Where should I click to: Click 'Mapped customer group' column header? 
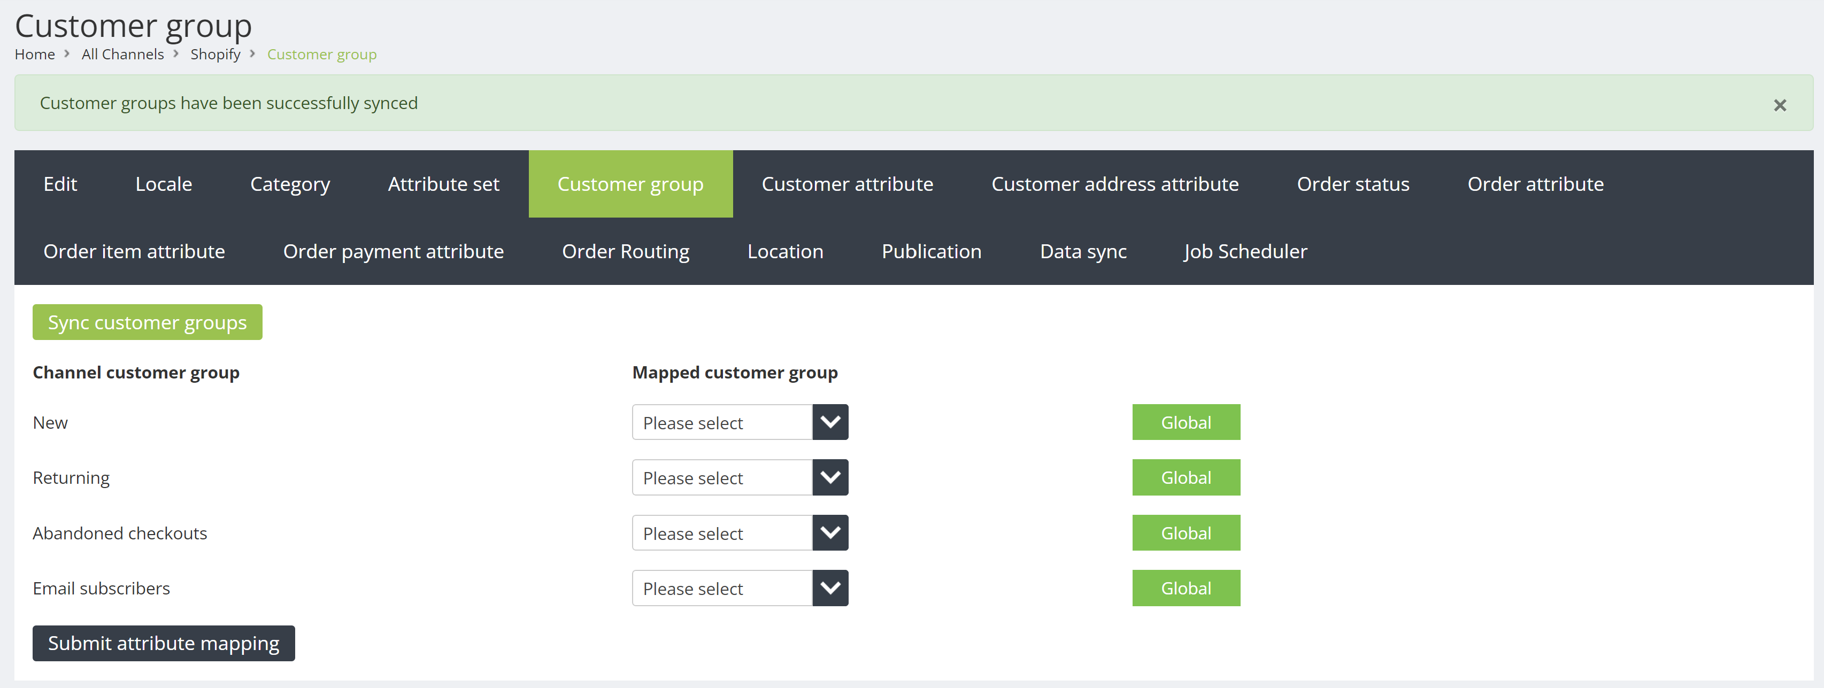(x=735, y=372)
